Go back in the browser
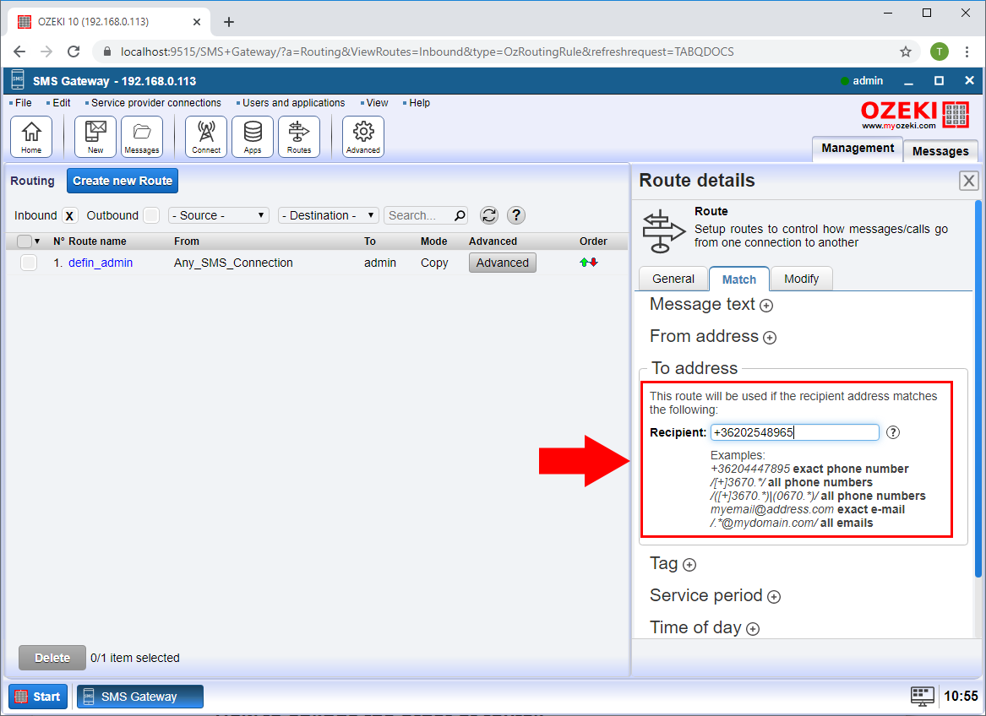 19,52
